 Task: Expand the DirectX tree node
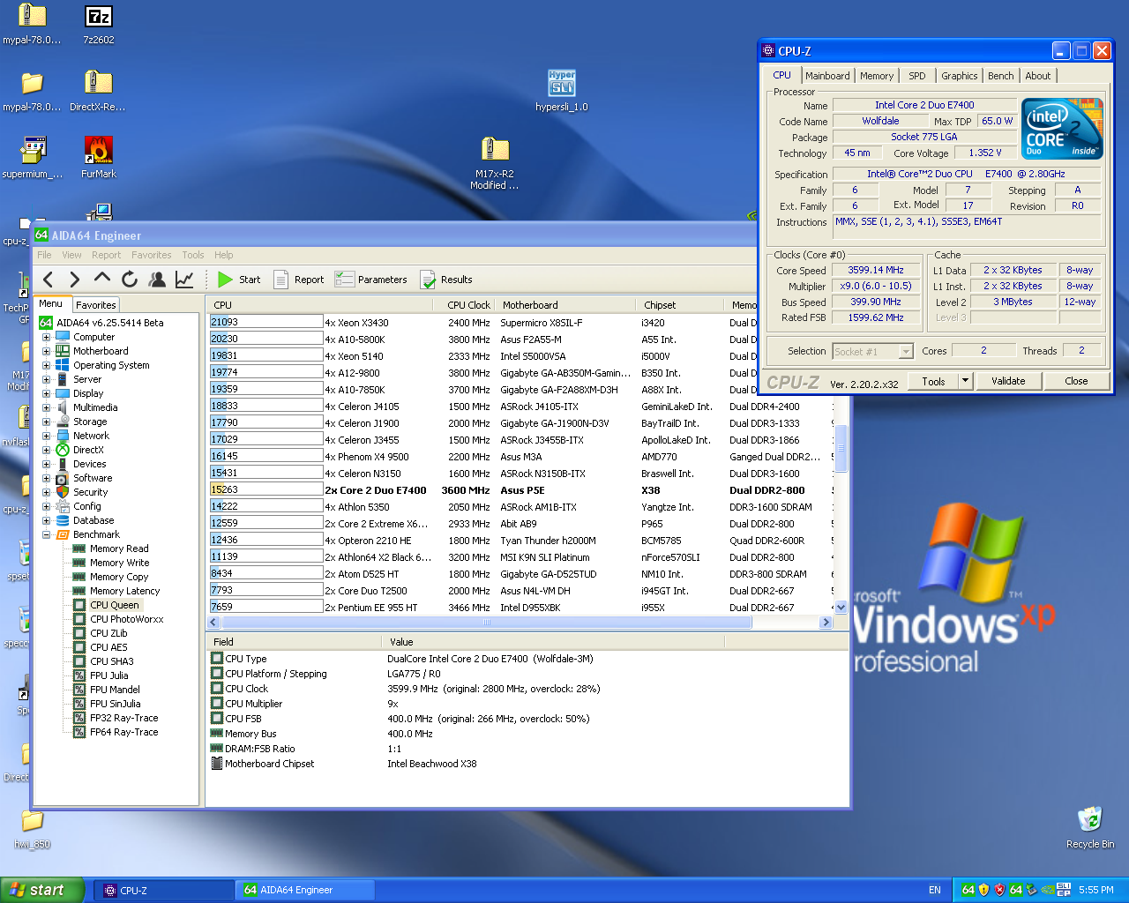tap(46, 450)
